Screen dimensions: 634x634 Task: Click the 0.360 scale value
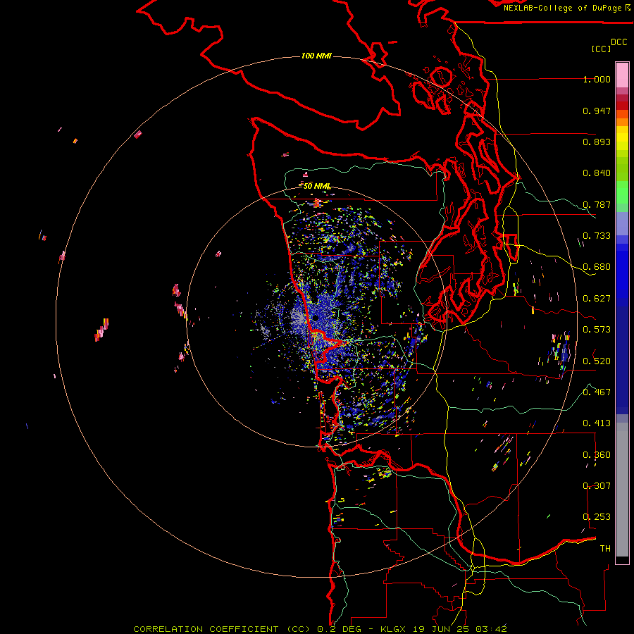click(x=597, y=455)
